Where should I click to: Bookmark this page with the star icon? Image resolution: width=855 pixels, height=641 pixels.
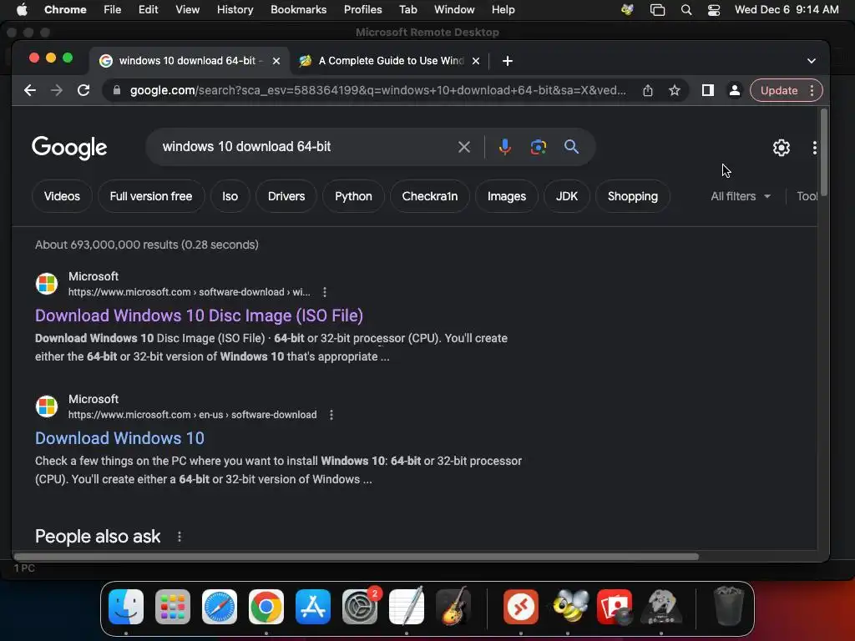coord(675,90)
